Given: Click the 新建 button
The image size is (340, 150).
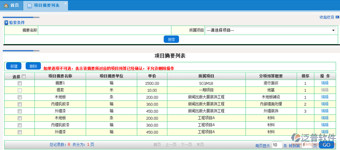Looking at the screenshot, I should pos(14,66).
